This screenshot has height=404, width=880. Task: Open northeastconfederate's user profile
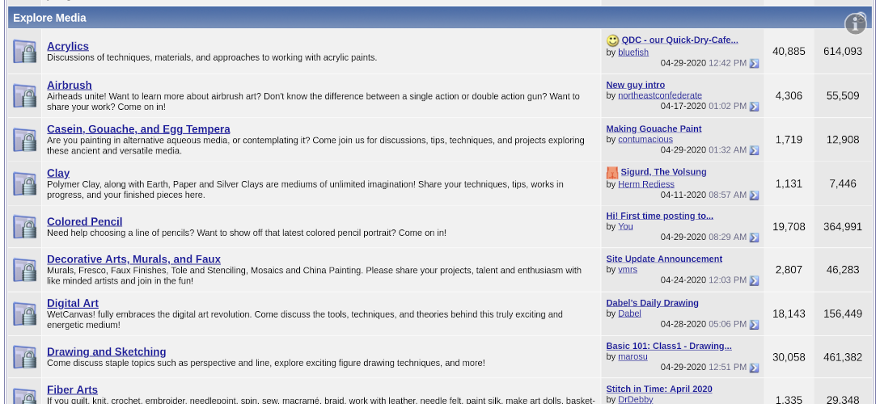tap(659, 95)
